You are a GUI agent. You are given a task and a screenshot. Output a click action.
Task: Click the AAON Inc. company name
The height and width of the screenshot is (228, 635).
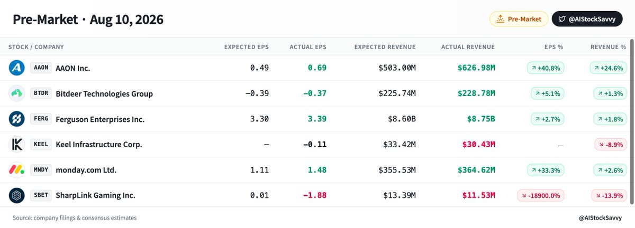(x=73, y=68)
